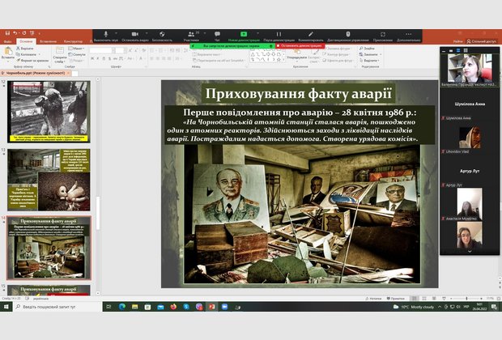Open the Zoom chat panel
This screenshot has height=340, width=502.
point(217,35)
